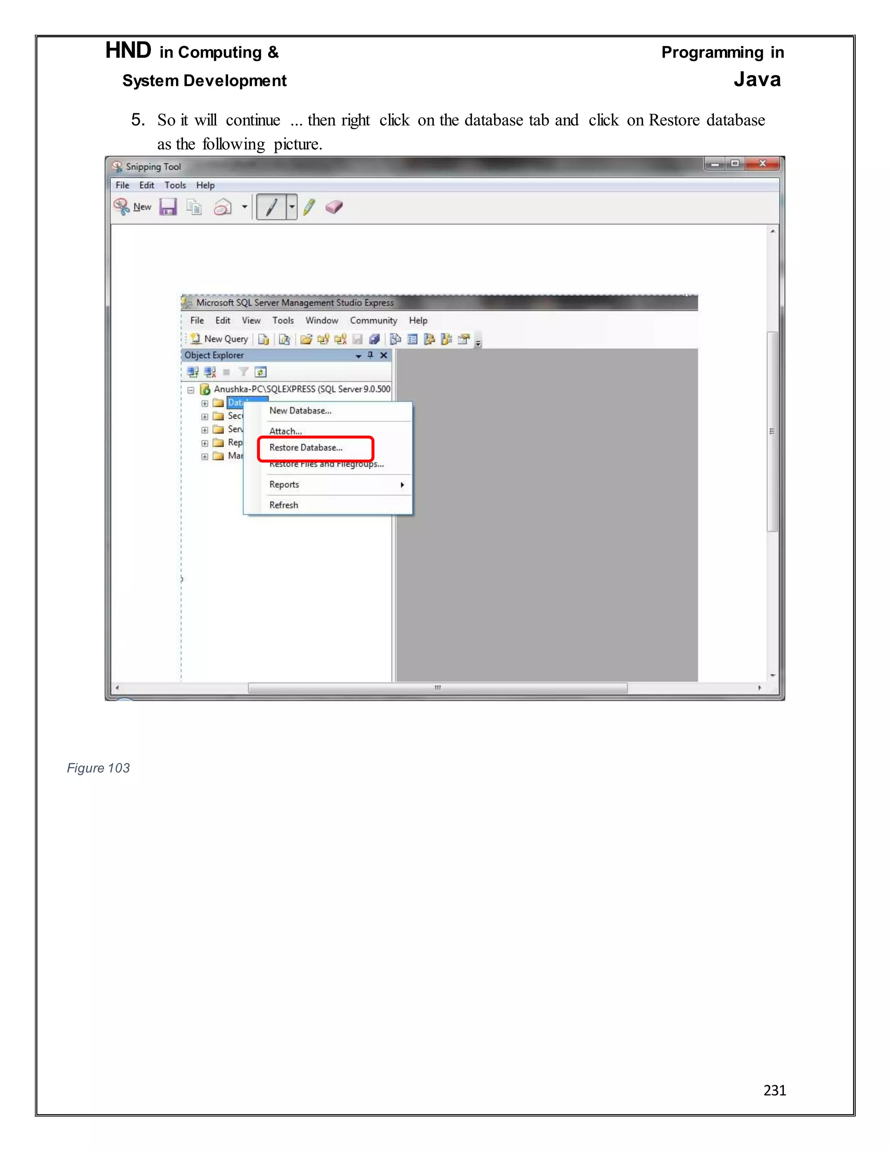This screenshot has height=1151, width=890.
Task: Choose Restore Files and Filegroups... option
Action: (326, 464)
